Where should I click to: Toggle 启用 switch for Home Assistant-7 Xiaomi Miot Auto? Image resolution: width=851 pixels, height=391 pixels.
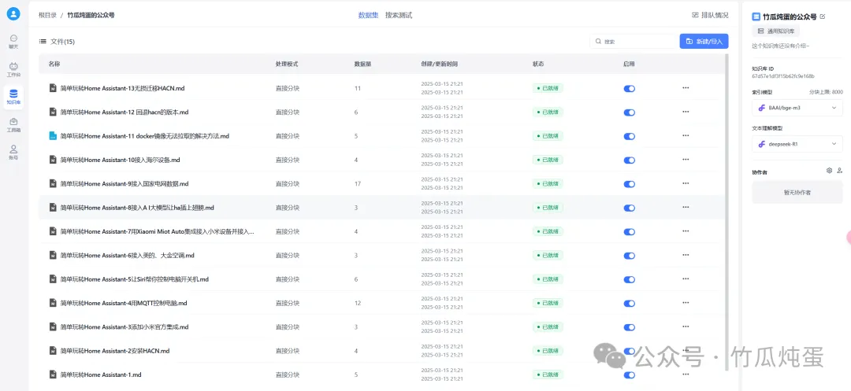(629, 231)
